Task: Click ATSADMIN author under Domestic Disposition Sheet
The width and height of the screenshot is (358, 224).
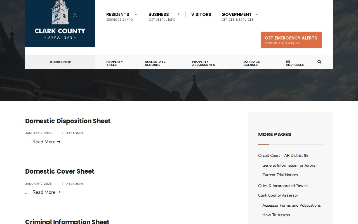Action: (74, 133)
